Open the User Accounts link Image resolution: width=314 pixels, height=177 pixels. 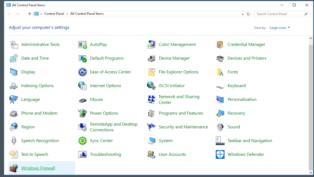click(x=172, y=154)
